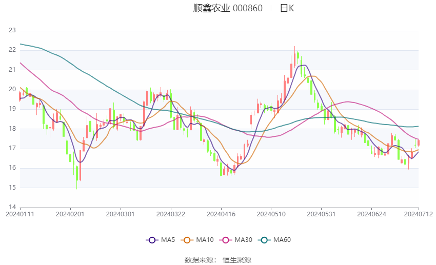Image resolution: width=436 pixels, height=265 pixels.
Task: Toggle the MA30 legend series
Action: pos(236,240)
